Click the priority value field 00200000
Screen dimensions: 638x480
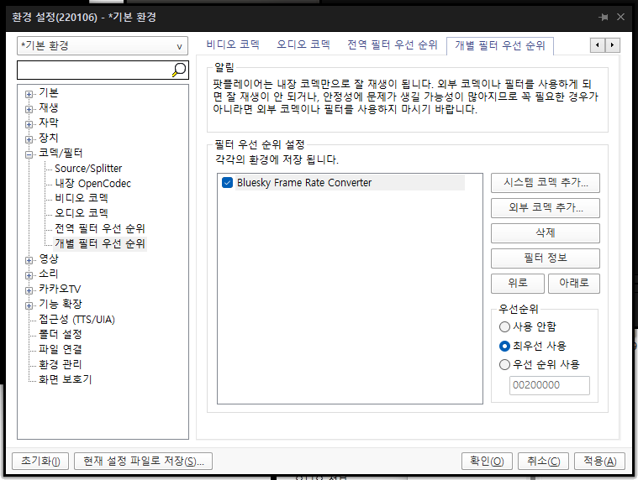pyautogui.click(x=549, y=385)
